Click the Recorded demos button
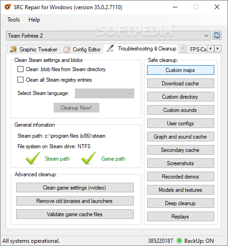The height and width of the screenshot is (246, 228). pyautogui.click(x=181, y=177)
